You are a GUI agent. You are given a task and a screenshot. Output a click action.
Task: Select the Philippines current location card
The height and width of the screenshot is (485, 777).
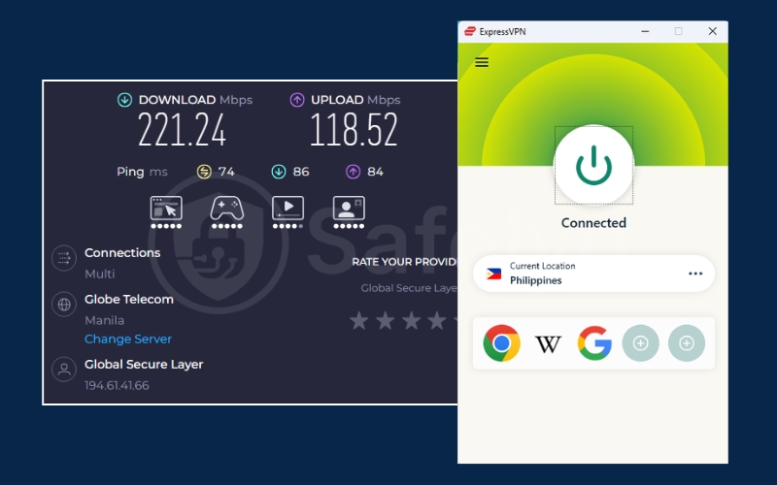point(593,274)
